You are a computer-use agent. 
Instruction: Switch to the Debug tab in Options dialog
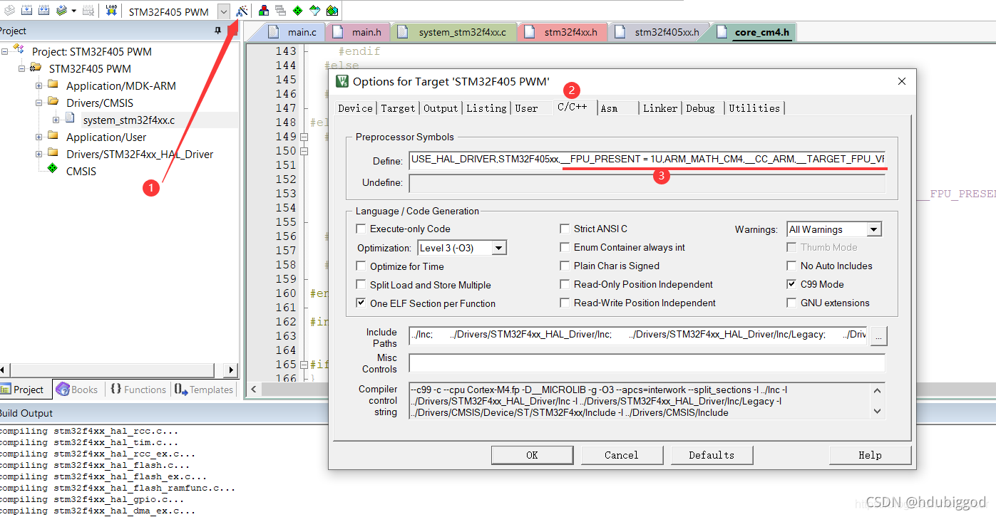pyautogui.click(x=701, y=108)
